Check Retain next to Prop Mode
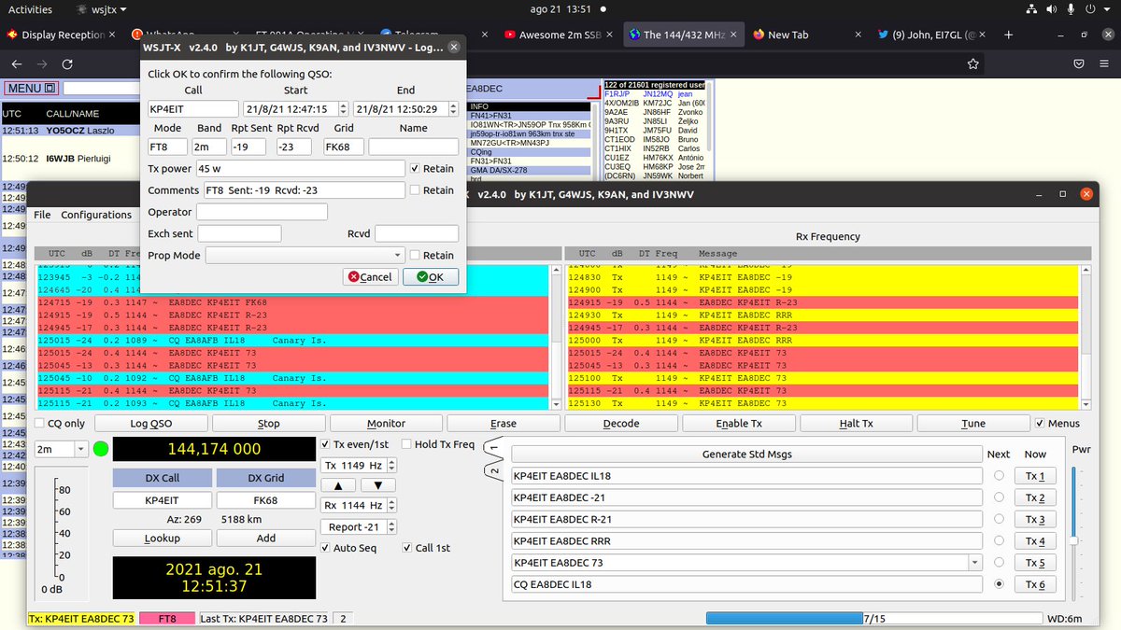The image size is (1121, 630). click(x=415, y=255)
